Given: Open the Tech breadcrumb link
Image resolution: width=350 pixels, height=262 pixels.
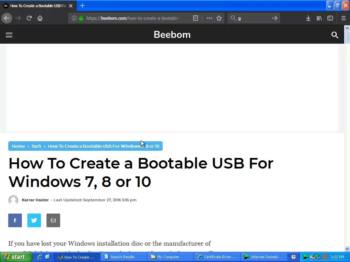Looking at the screenshot, I should coord(36,146).
